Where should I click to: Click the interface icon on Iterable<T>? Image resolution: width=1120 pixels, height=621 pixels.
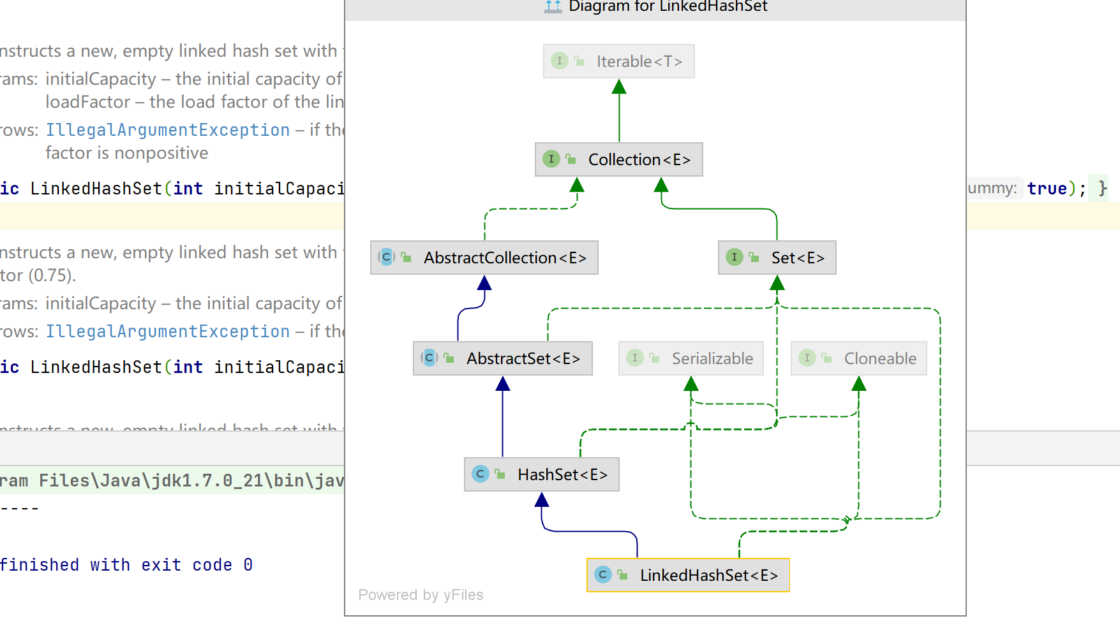coord(560,61)
